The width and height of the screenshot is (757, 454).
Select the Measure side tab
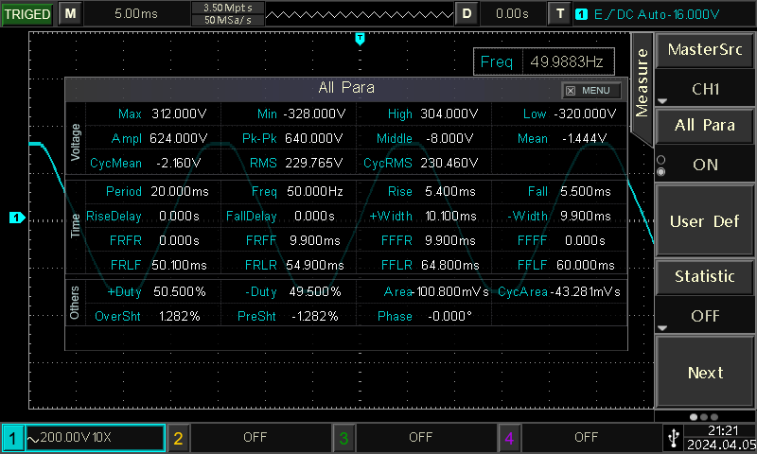click(642, 83)
